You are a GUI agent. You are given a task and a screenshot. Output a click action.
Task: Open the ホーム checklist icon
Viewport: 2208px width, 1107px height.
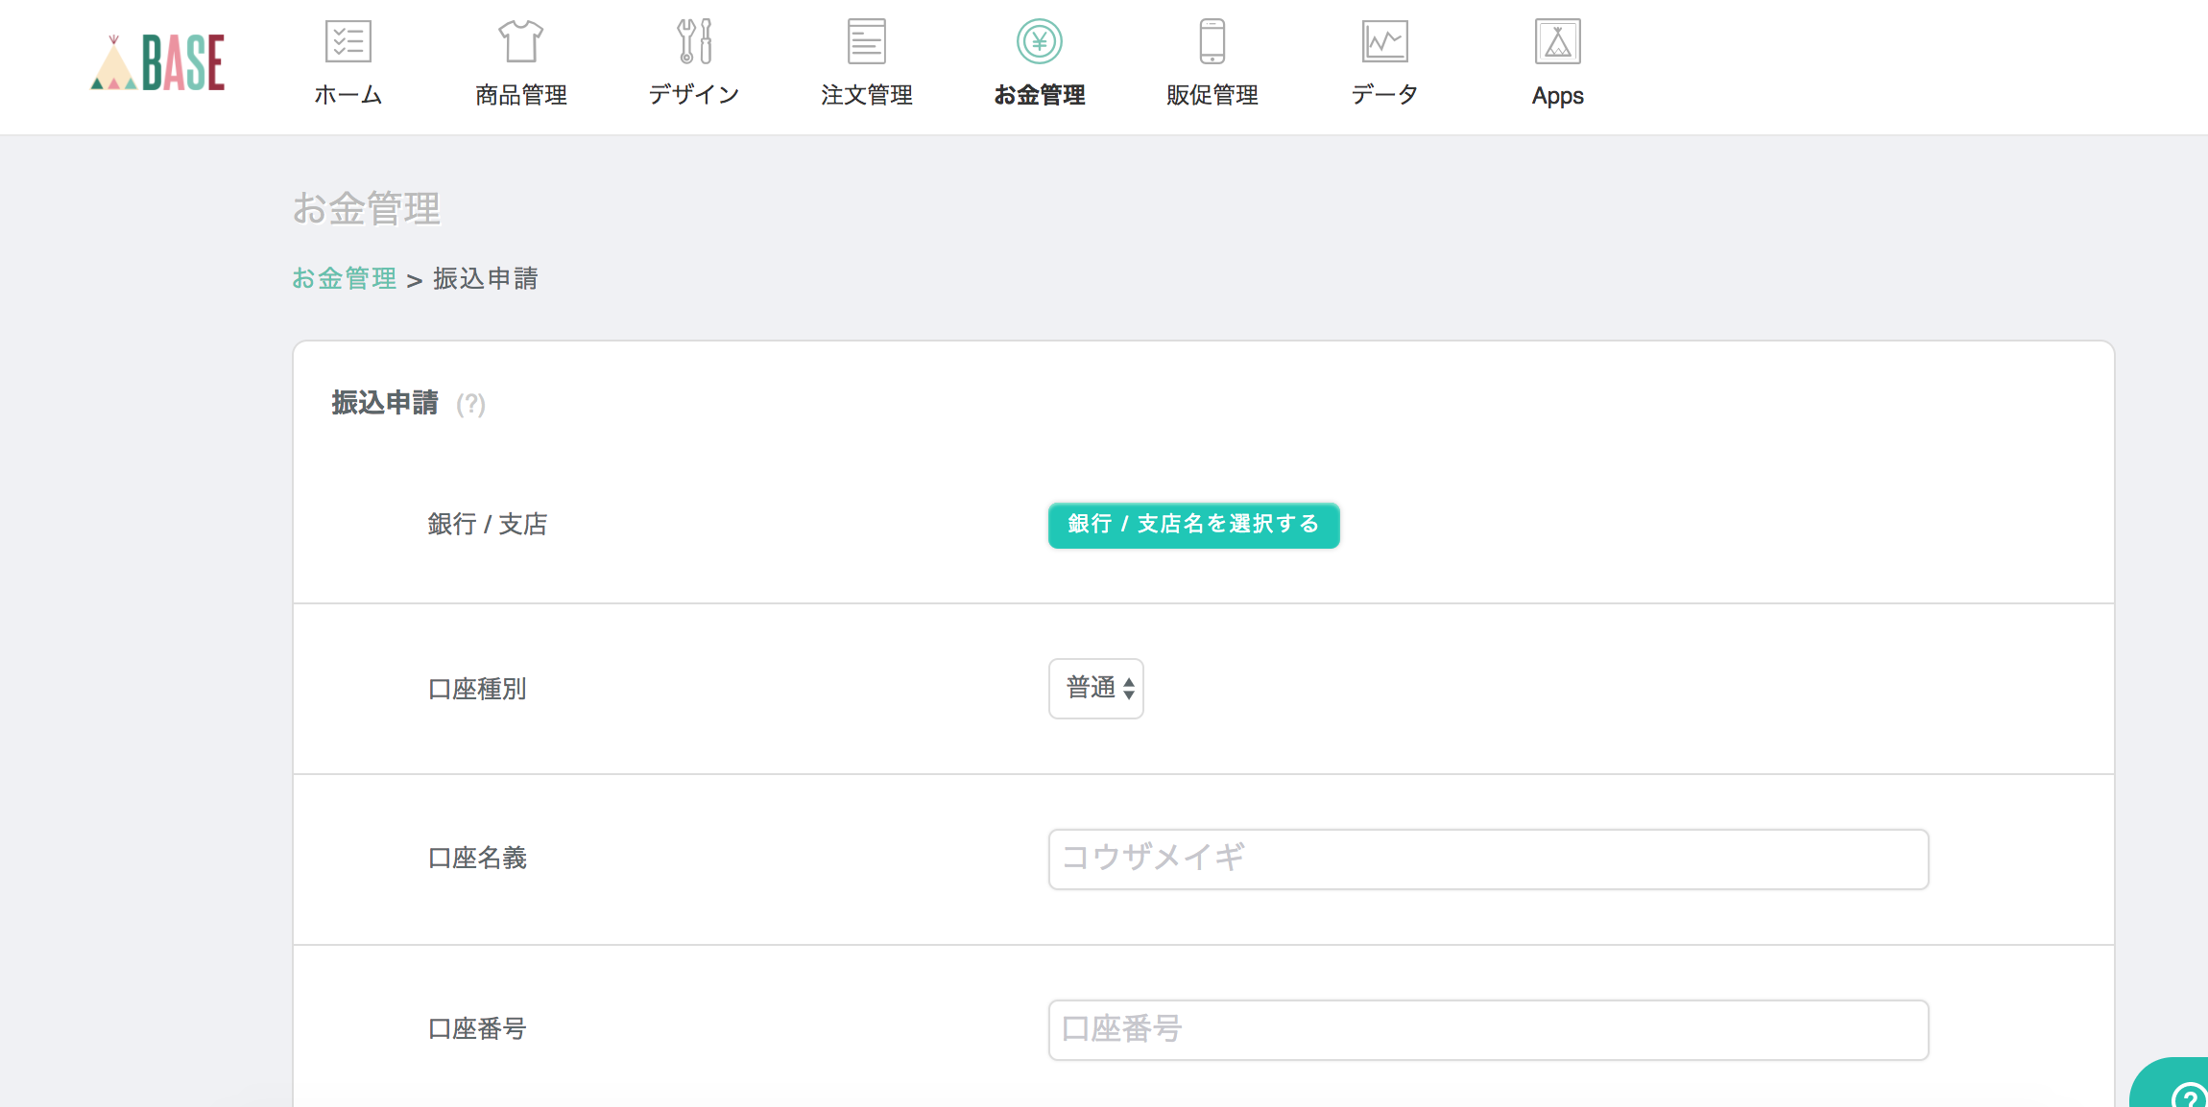coord(348,41)
